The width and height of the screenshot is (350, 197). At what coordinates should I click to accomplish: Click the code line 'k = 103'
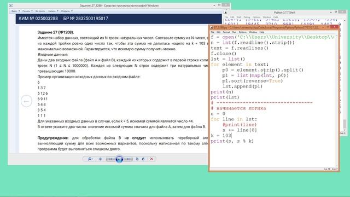click(221, 136)
